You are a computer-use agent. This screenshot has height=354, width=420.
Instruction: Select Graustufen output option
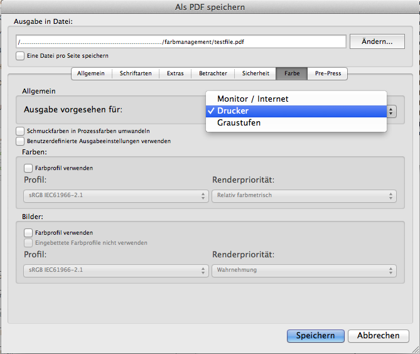pyautogui.click(x=239, y=123)
